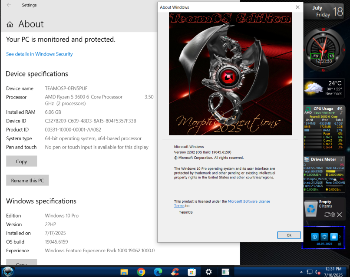Viewport: 350px width, 277px height.
Task: Click the 24°C temperature reading
Action: 335,83
